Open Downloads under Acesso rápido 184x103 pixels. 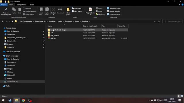pyautogui.click(x=11, y=34)
